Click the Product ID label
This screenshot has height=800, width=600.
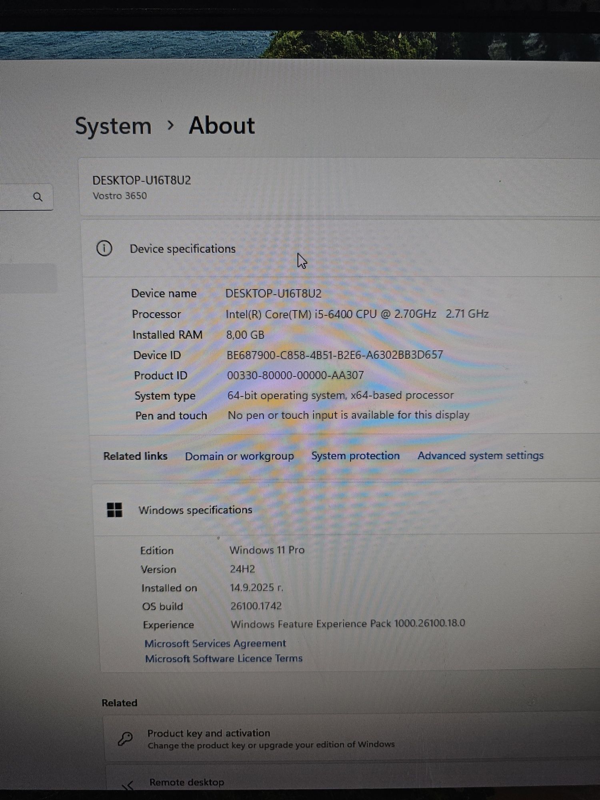click(x=160, y=376)
